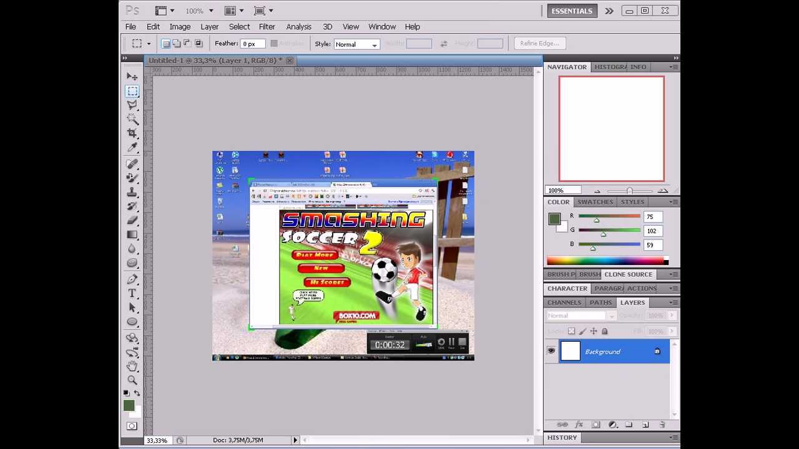
Task: Create a new layer in Layers panel
Action: pos(645,425)
